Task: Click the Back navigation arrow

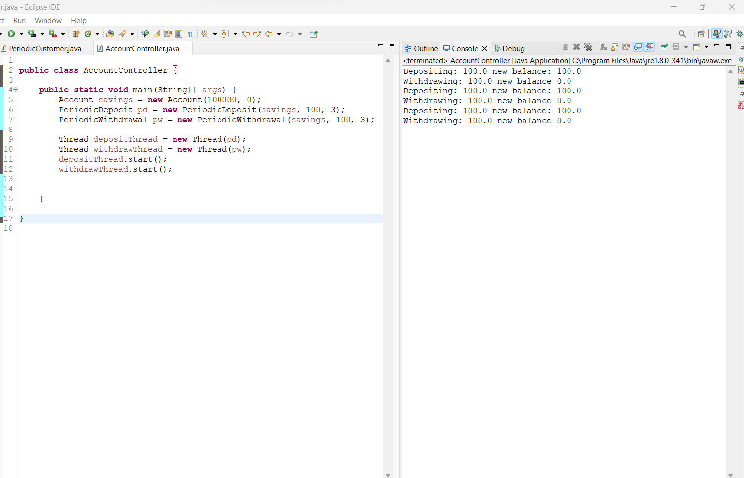Action: point(269,34)
